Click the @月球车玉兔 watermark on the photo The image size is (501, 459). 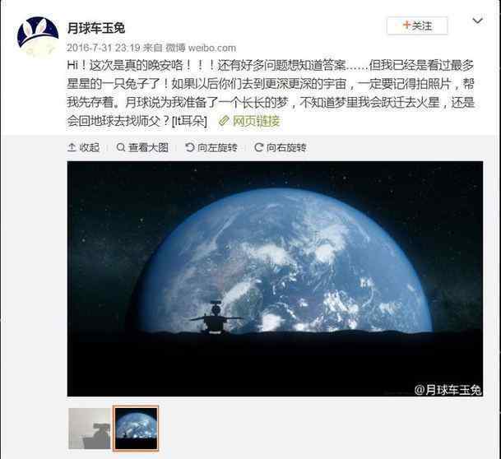448,390
